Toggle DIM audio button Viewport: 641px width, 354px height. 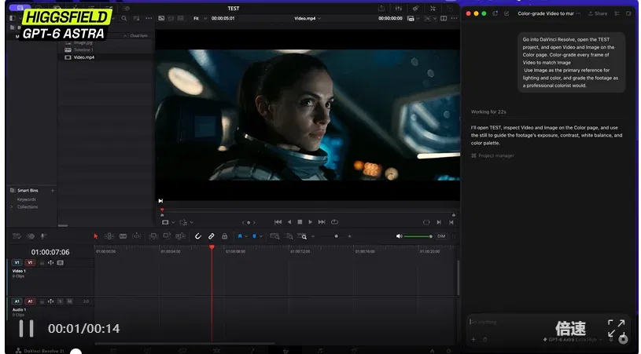point(441,236)
